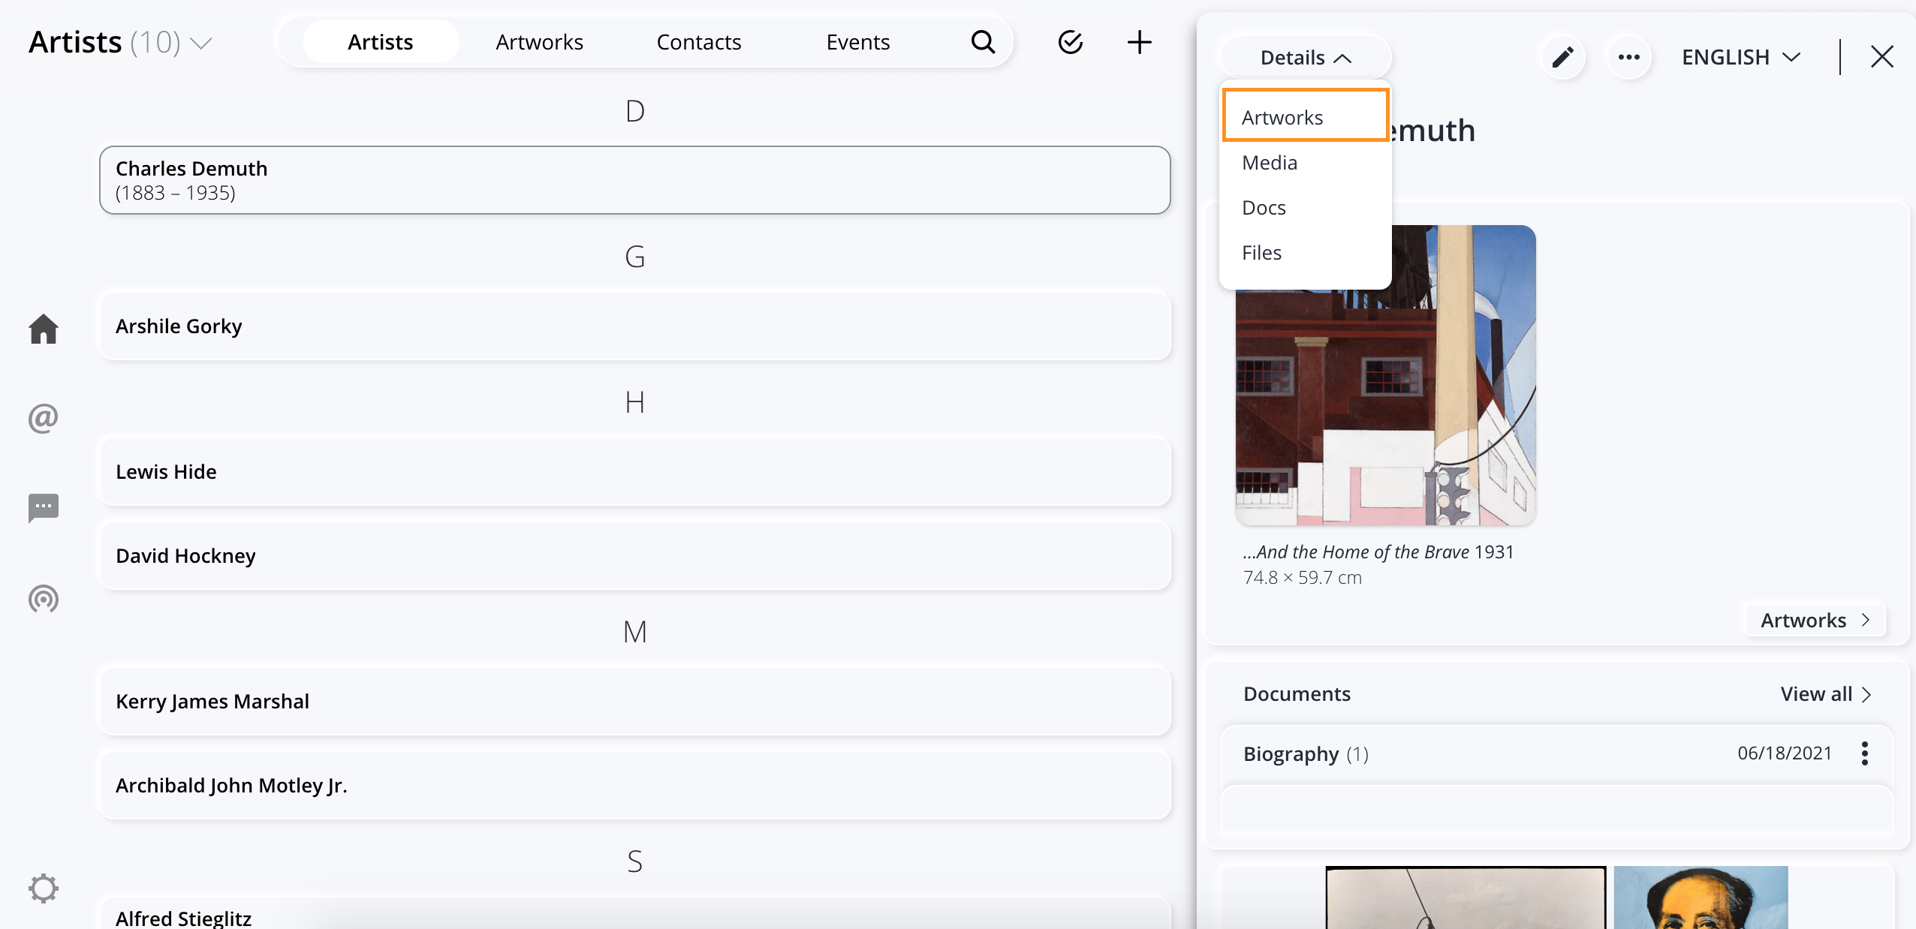Open the broadcast signal sidebar icon
This screenshot has height=929, width=1916.
(44, 599)
